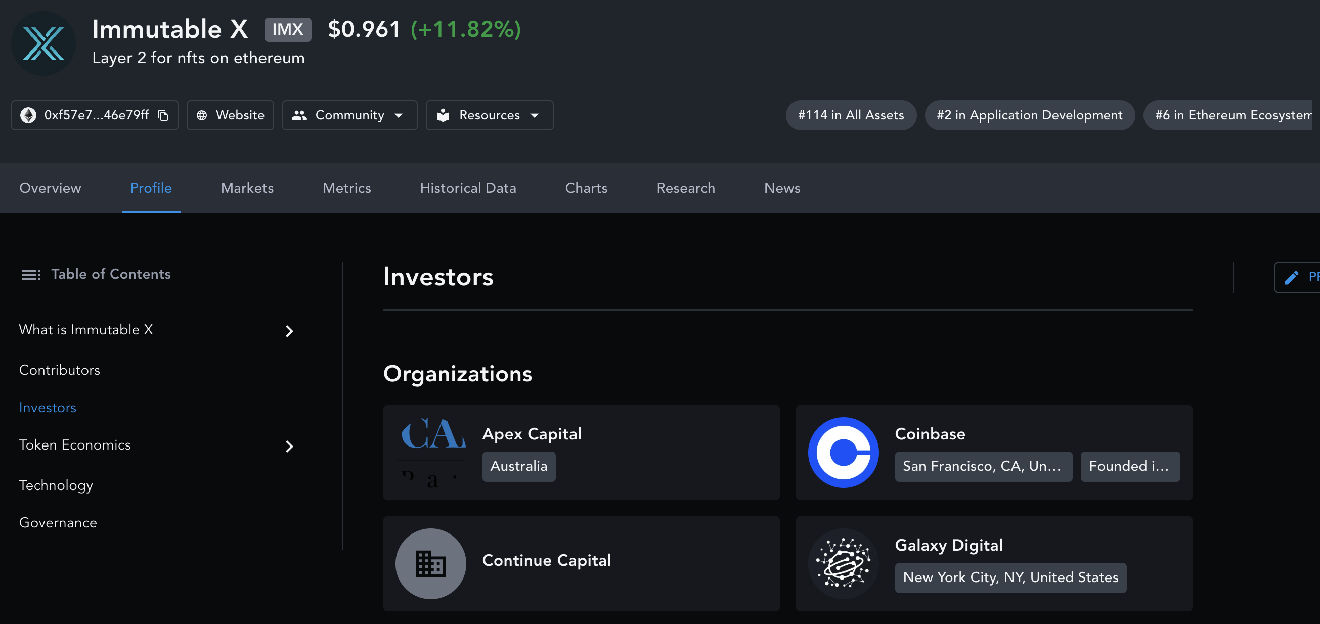Click the Organizations subheading
The width and height of the screenshot is (1320, 624).
(x=458, y=374)
